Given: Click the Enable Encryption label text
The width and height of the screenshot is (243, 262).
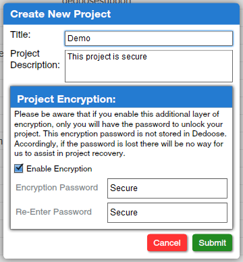Looking at the screenshot, I should point(59,169).
